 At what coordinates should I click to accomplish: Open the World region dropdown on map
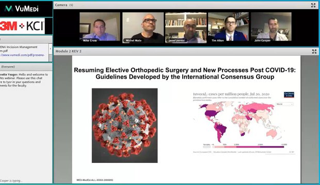[285, 104]
